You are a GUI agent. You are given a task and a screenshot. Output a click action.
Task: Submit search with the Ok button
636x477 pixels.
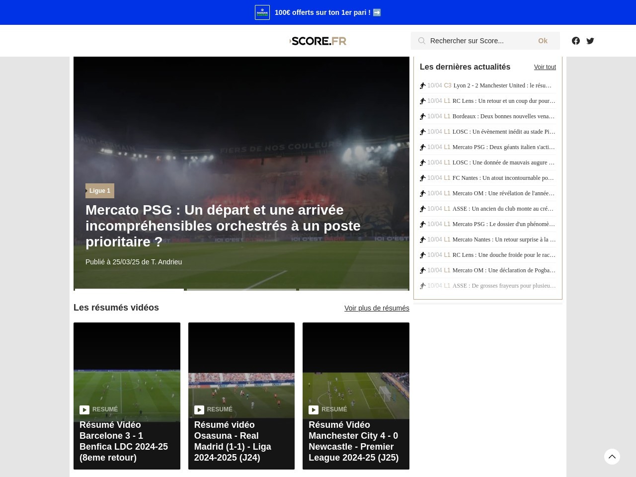pyautogui.click(x=543, y=41)
